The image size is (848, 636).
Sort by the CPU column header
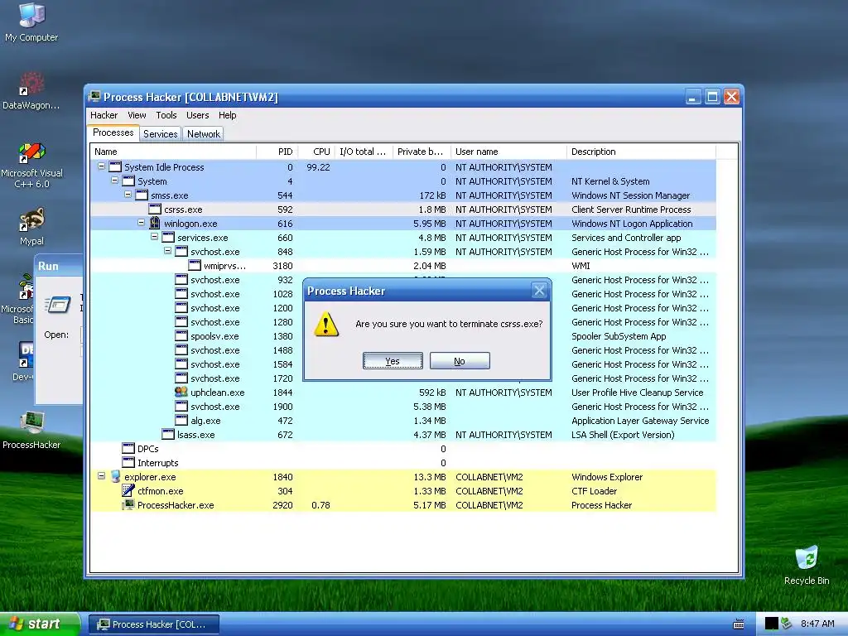(x=316, y=152)
